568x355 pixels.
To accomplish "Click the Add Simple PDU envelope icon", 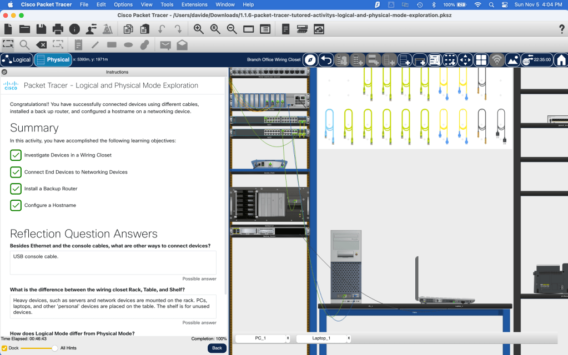I will [x=165, y=45].
